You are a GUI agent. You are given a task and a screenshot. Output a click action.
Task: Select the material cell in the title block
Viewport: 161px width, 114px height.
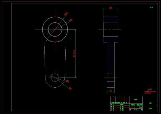[x=136, y=99]
